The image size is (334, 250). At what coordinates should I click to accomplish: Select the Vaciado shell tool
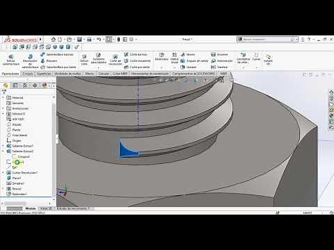click(189, 67)
